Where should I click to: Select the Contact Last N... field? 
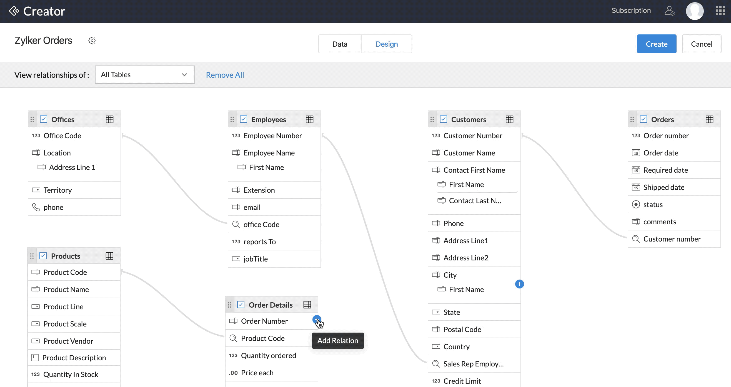coord(477,201)
